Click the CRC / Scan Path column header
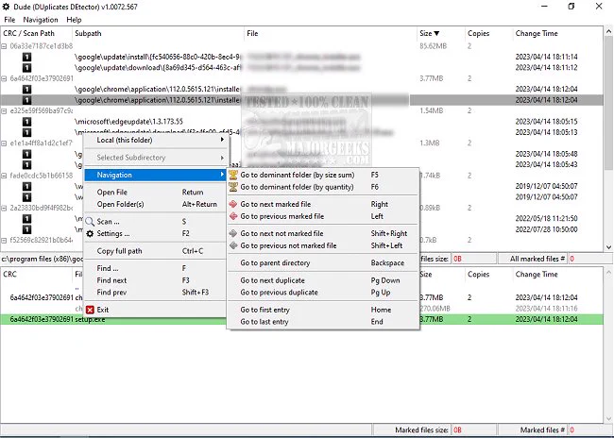Viewport: 614px width, 438px height. [37, 33]
